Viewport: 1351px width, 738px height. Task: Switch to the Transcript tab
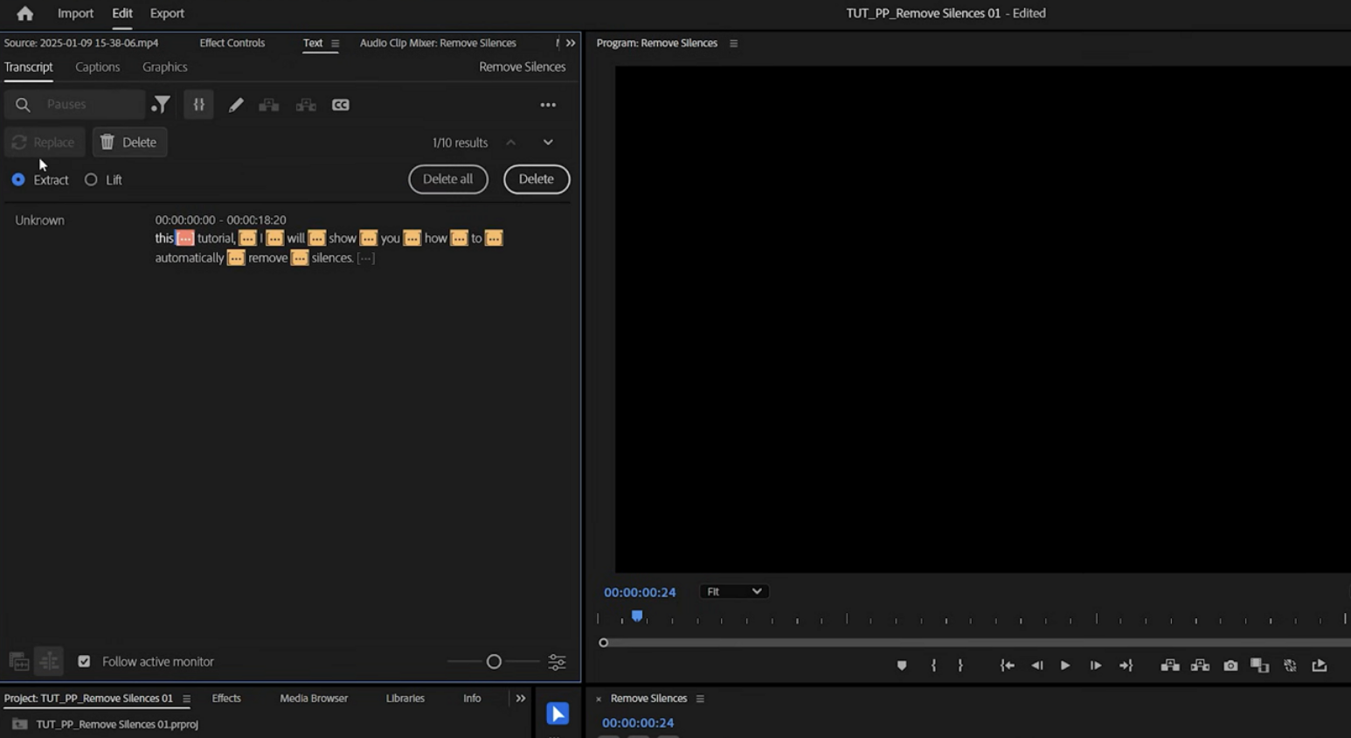click(29, 67)
